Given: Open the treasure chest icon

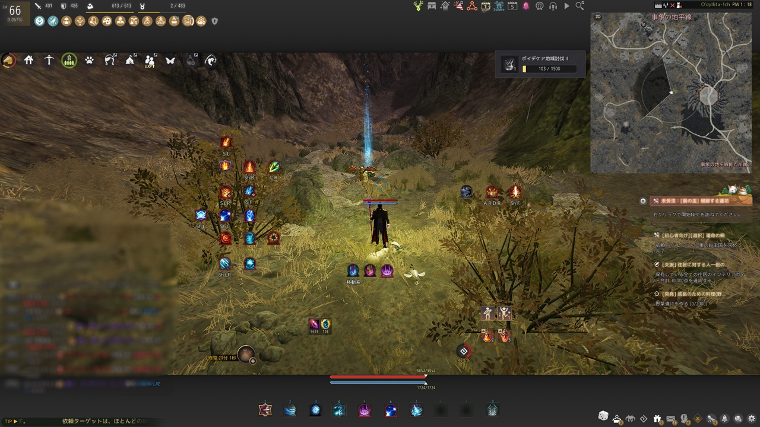Looking at the screenshot, I should tap(432, 6).
